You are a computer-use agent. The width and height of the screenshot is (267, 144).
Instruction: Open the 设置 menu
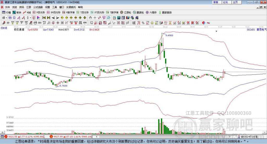[47, 7]
